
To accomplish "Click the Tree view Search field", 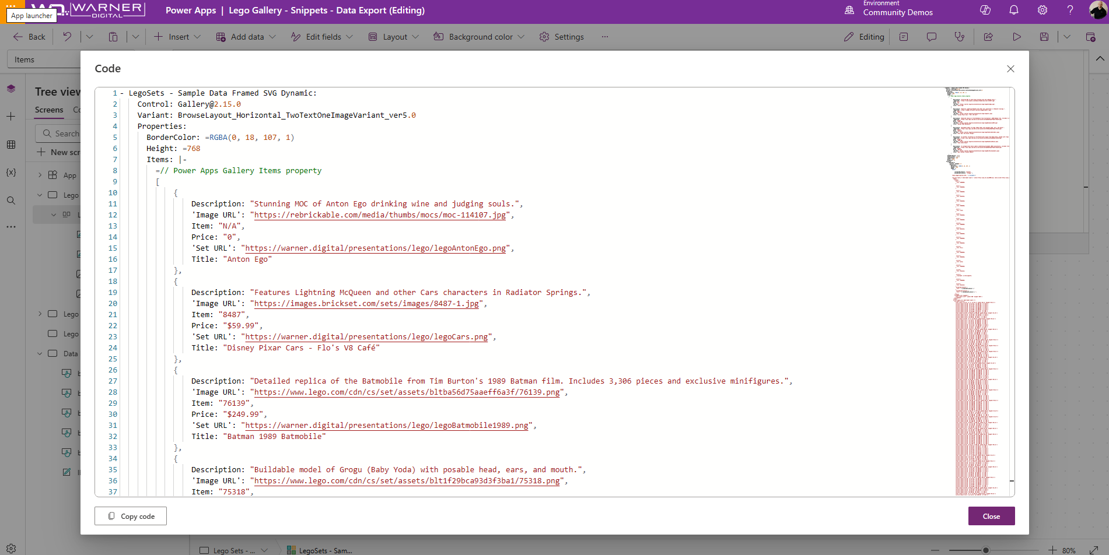I will pyautogui.click(x=58, y=134).
